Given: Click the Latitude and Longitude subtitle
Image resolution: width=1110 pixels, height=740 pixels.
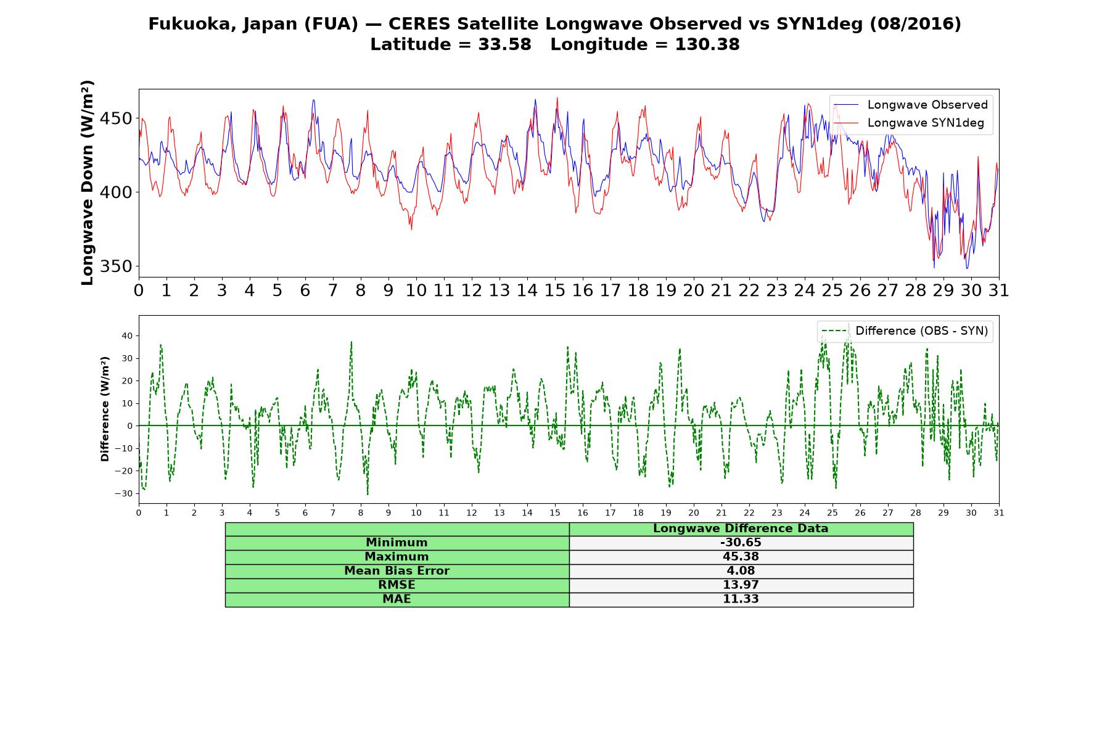Looking at the screenshot, I should 555,44.
